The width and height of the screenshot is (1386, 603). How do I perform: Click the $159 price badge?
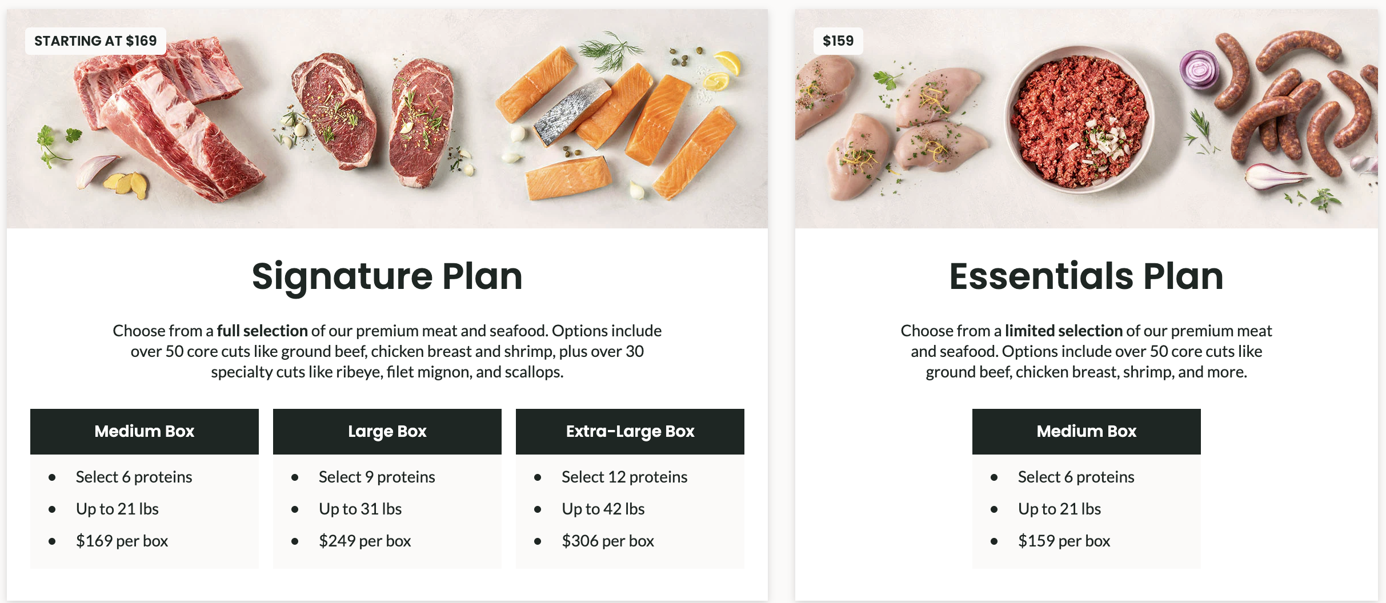tap(838, 41)
